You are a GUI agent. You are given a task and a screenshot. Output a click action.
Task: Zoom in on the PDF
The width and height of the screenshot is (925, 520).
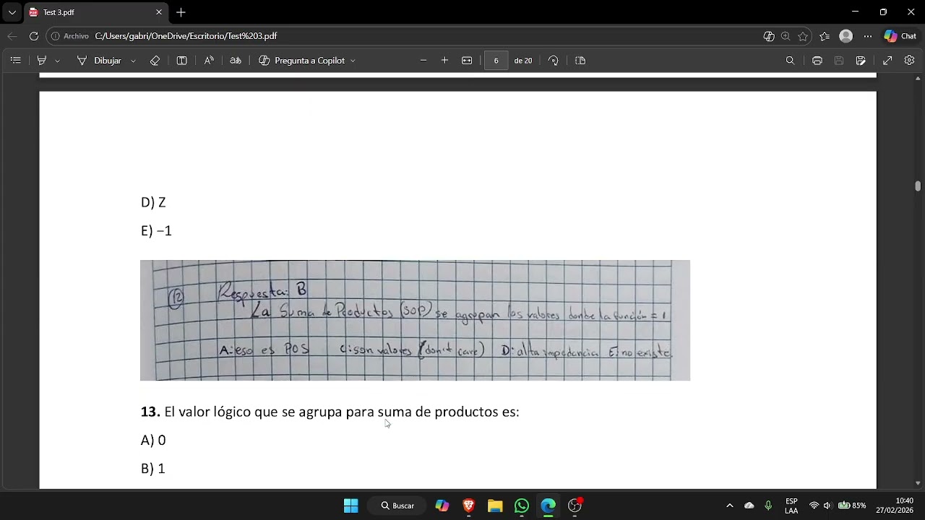444,61
